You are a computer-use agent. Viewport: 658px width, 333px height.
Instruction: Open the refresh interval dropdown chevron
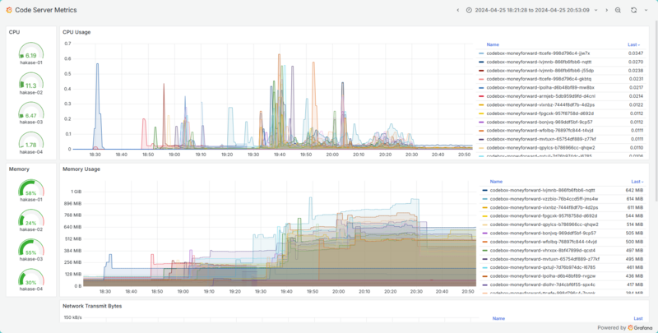coord(646,10)
